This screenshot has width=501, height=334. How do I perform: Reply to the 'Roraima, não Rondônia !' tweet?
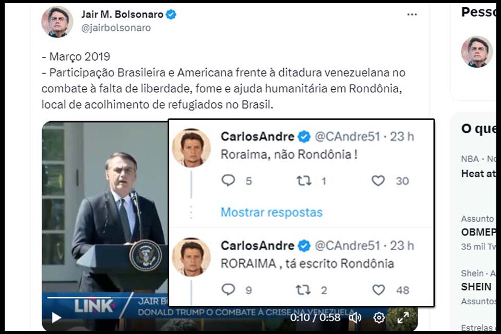[230, 181]
